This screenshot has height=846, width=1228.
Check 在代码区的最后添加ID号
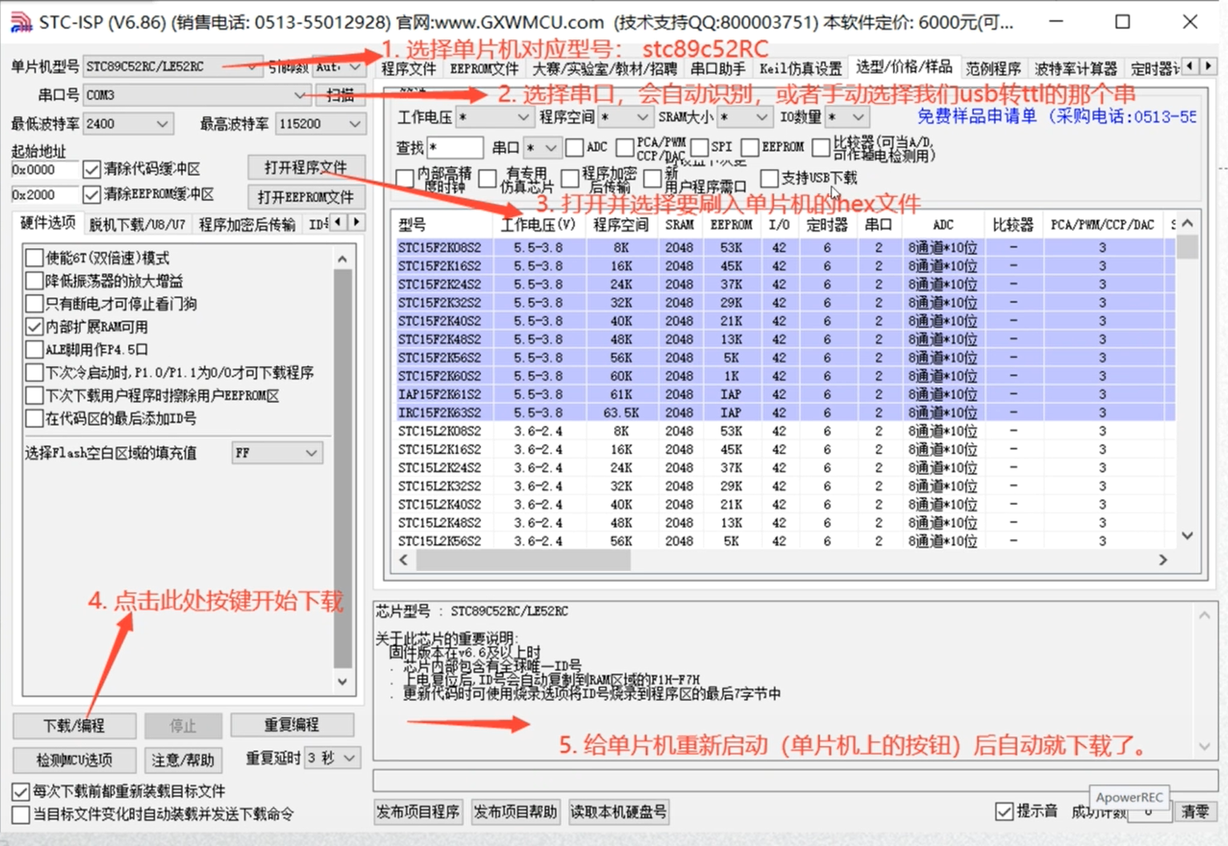[x=34, y=418]
